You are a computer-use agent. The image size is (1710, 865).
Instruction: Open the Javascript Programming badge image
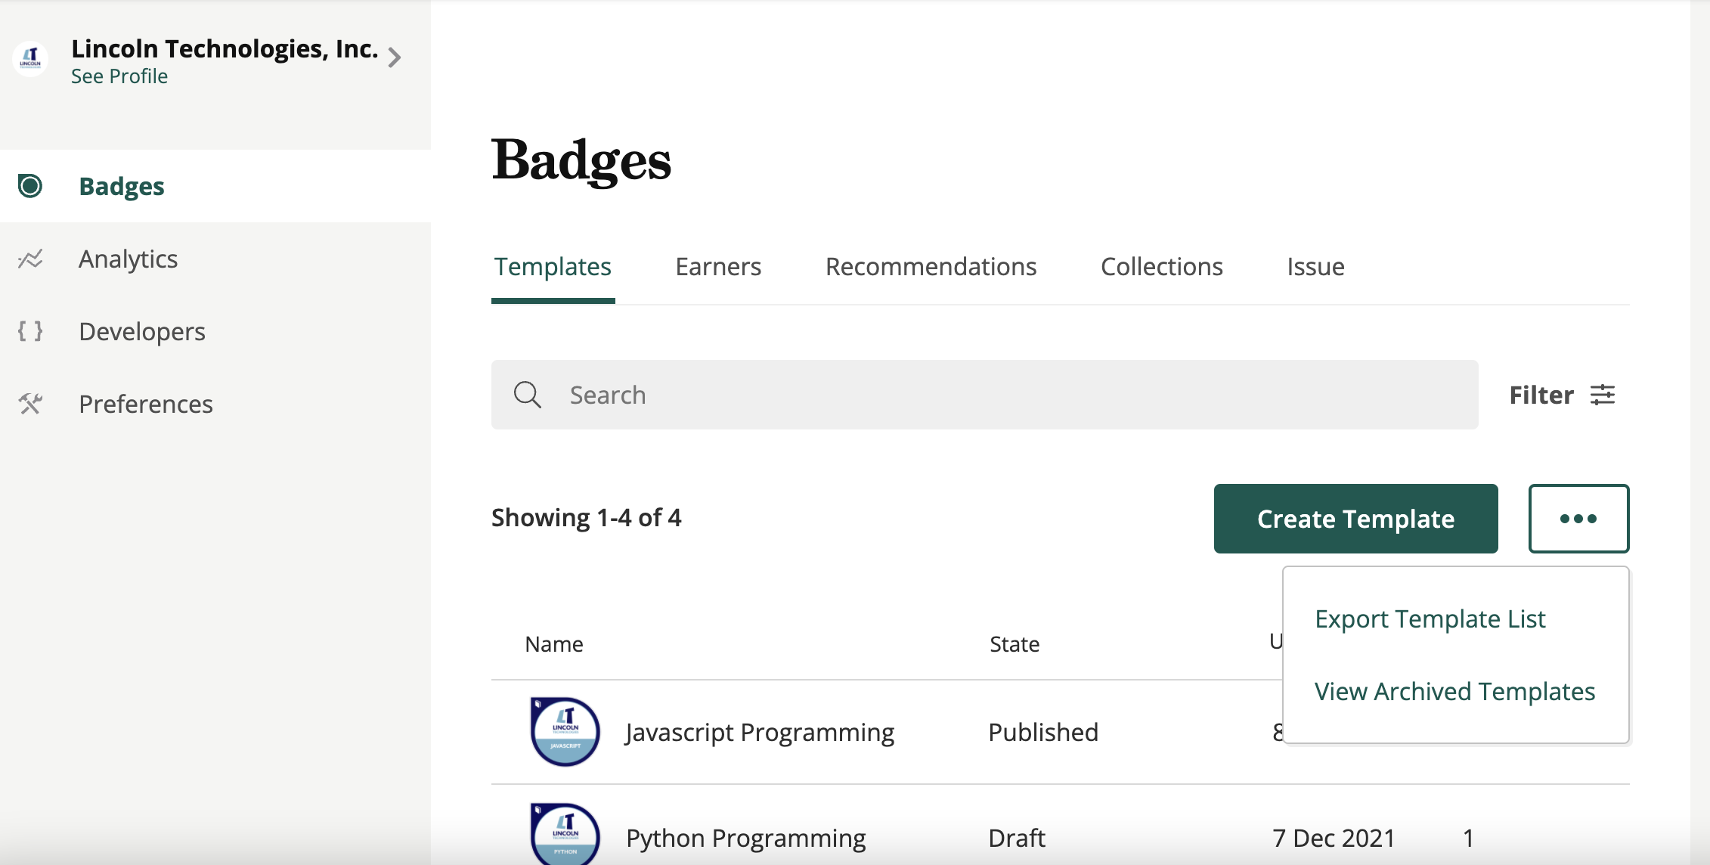[x=565, y=731]
